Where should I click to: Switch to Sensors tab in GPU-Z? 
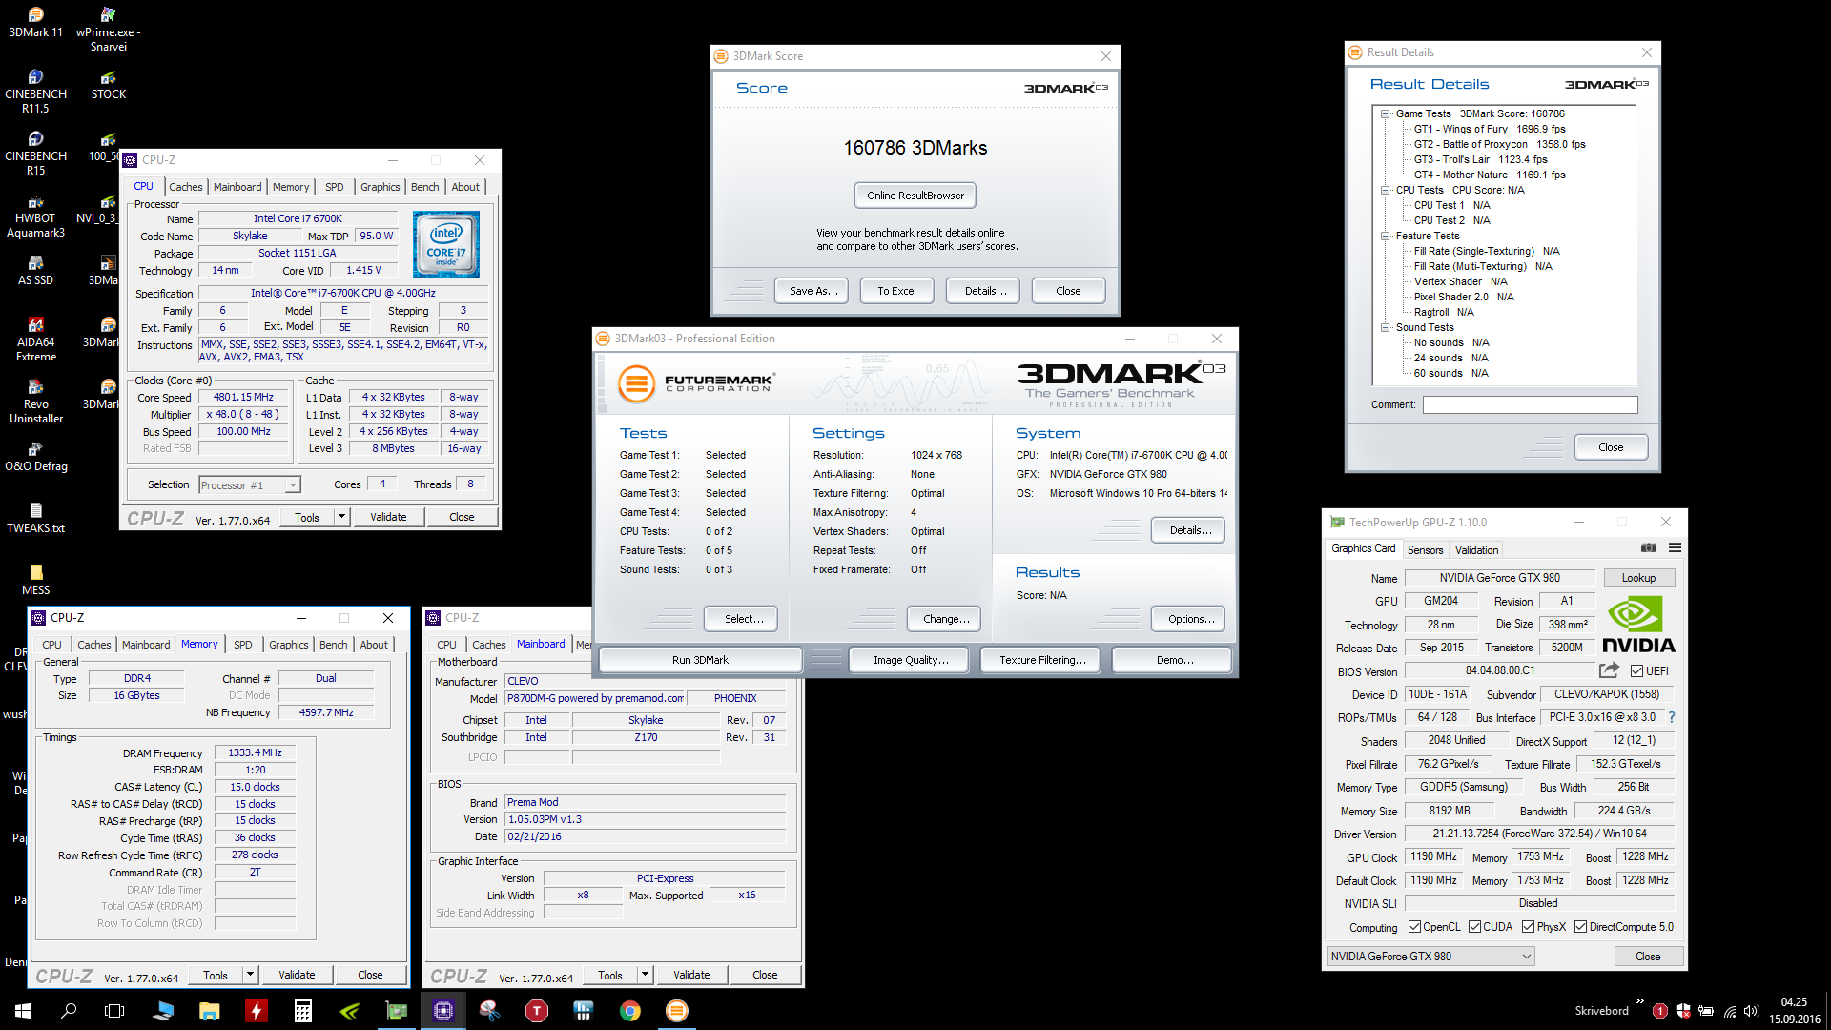click(1425, 549)
